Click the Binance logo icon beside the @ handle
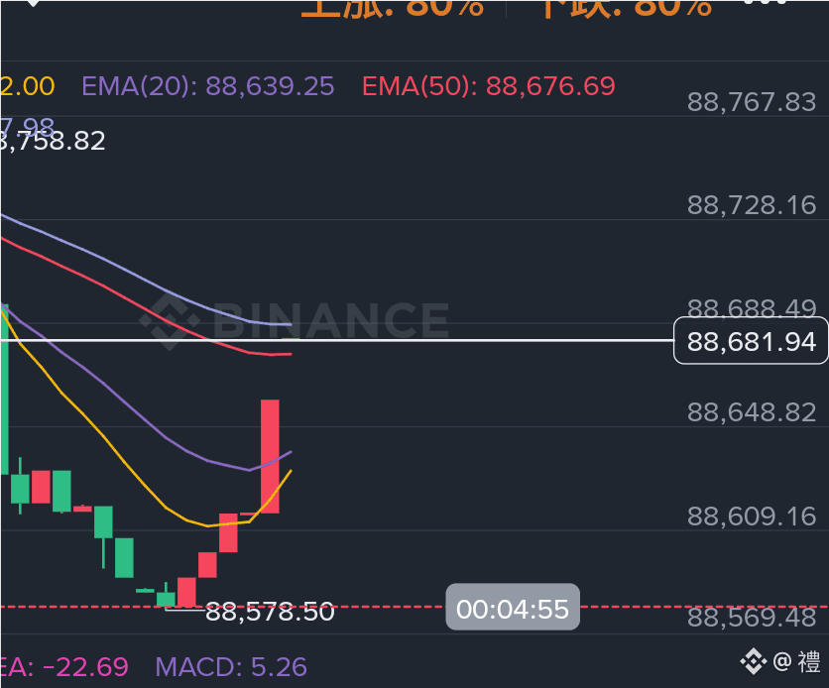 753,661
